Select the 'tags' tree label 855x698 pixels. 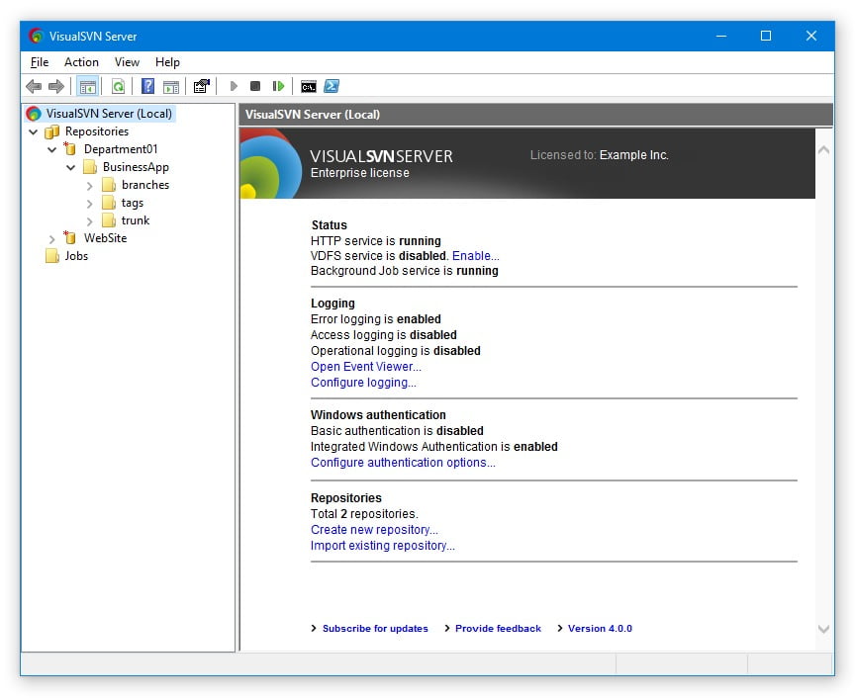(x=132, y=203)
